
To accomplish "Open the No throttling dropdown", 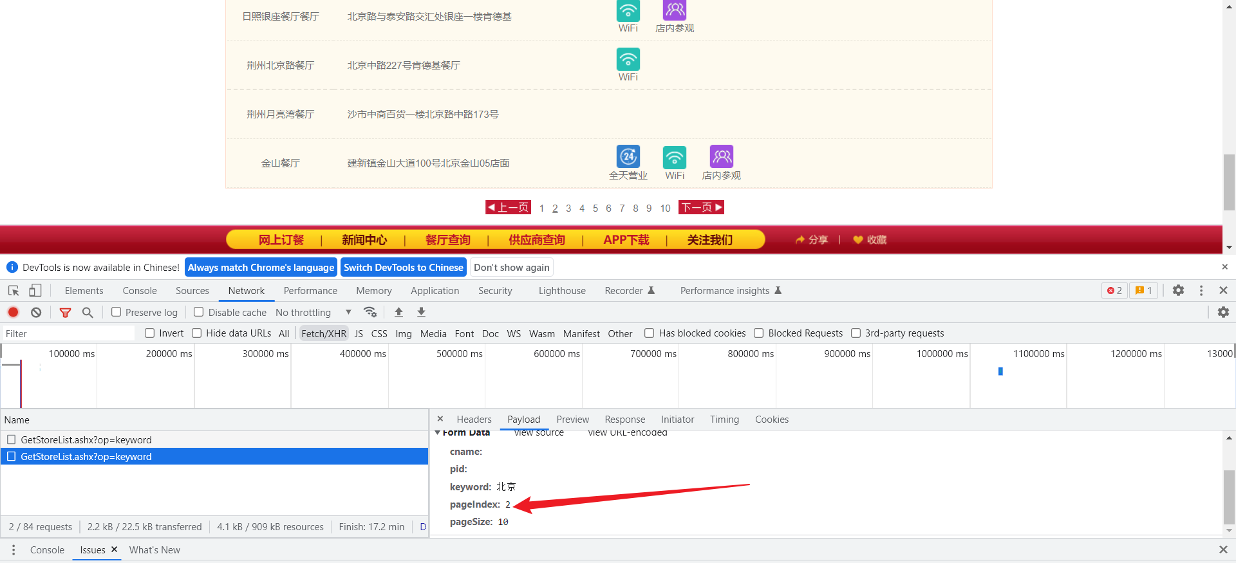I will (314, 312).
